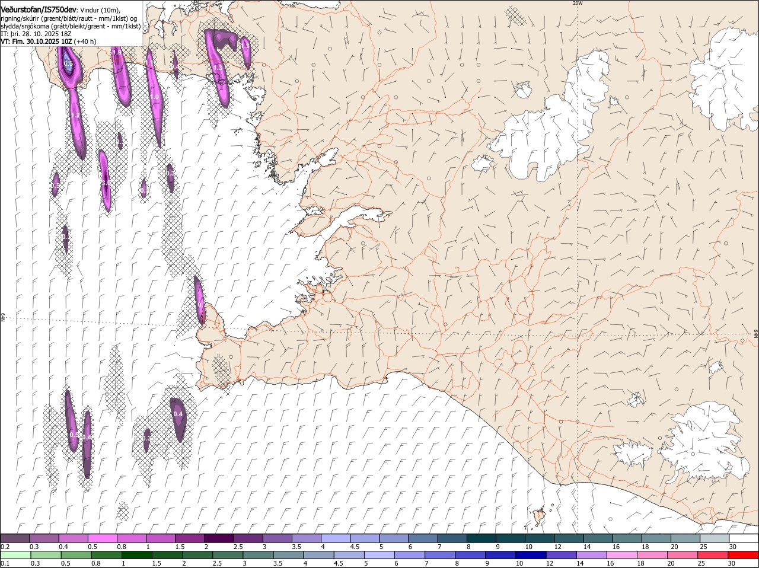The height and width of the screenshot is (568, 759).
Task: Pick top-row legend swatch between 20 and 25
Action: (x=685, y=538)
